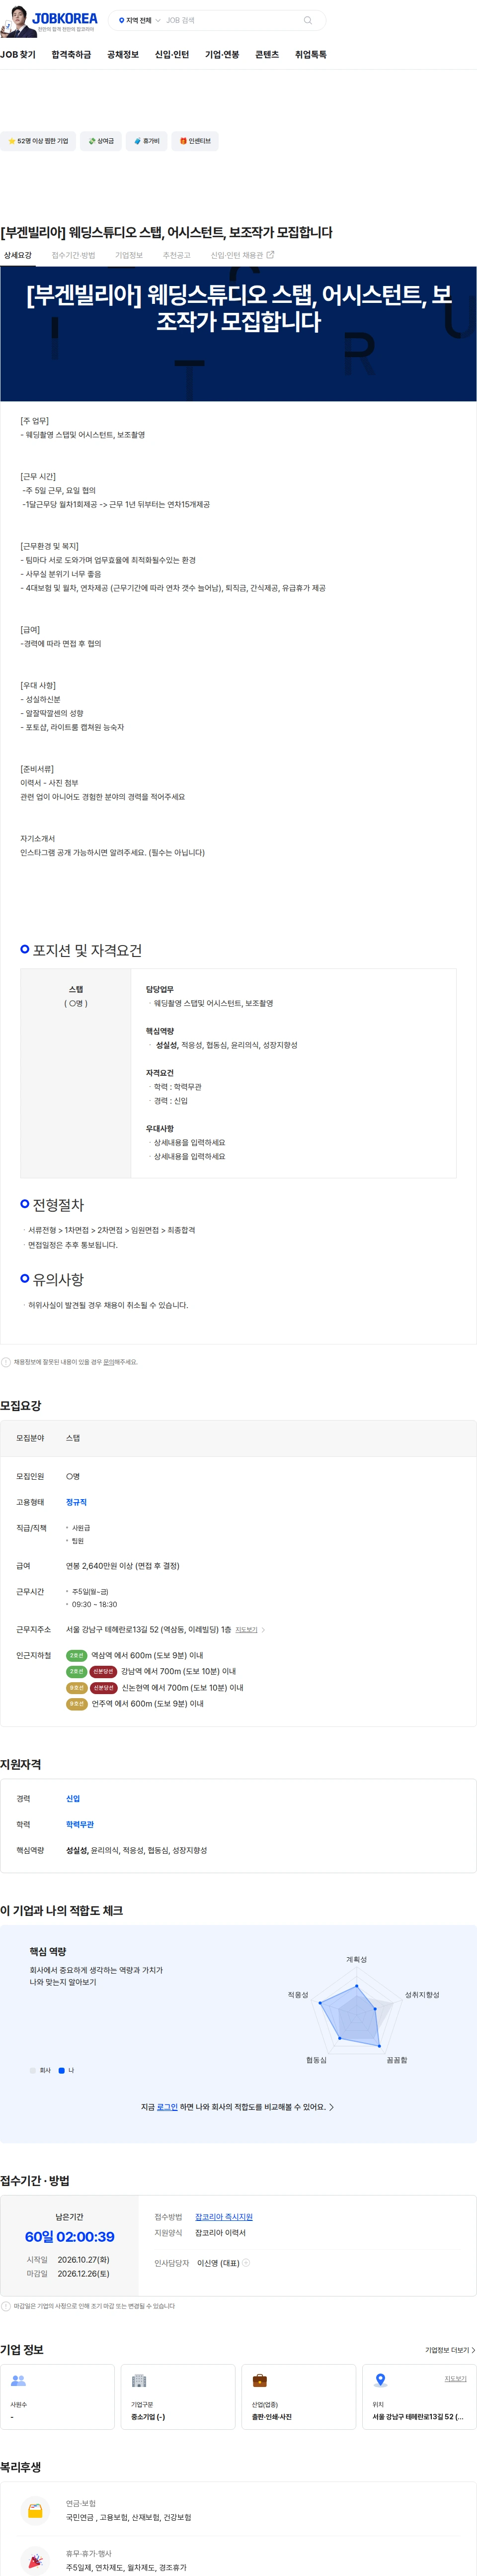Click the external-link icon beside 채용관
Viewport: 477px width, 2576px height.
pyautogui.click(x=270, y=255)
